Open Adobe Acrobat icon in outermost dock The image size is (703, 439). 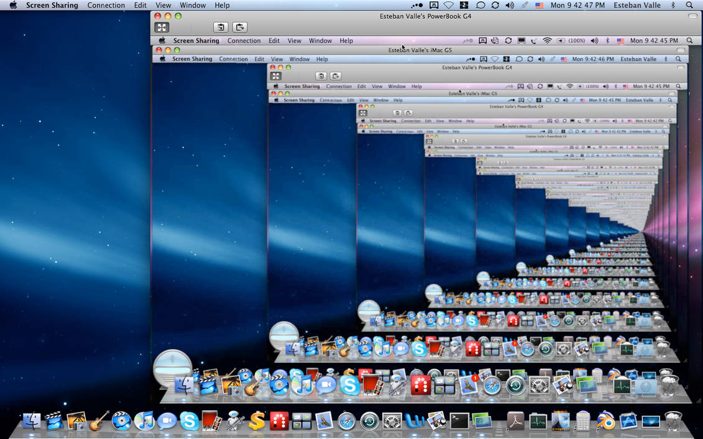coord(515,421)
